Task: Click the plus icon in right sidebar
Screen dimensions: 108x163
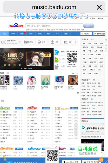Action: click(106, 54)
